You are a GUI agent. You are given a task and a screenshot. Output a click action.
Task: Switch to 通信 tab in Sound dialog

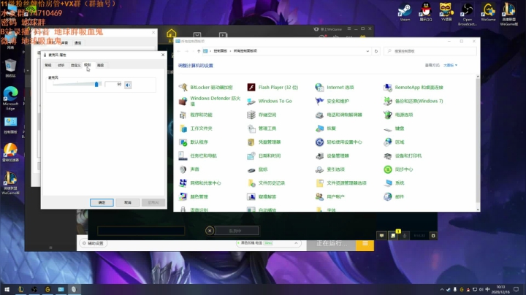[x=78, y=42]
